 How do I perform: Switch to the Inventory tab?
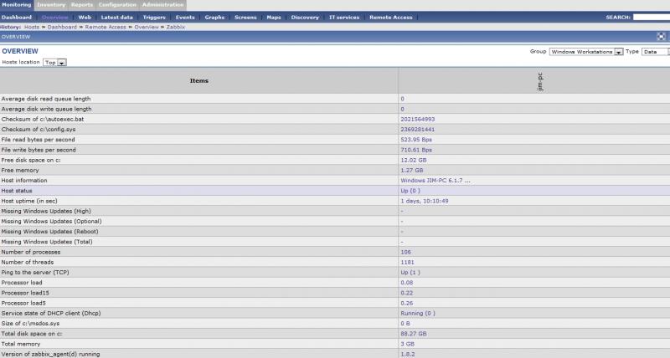51,5
